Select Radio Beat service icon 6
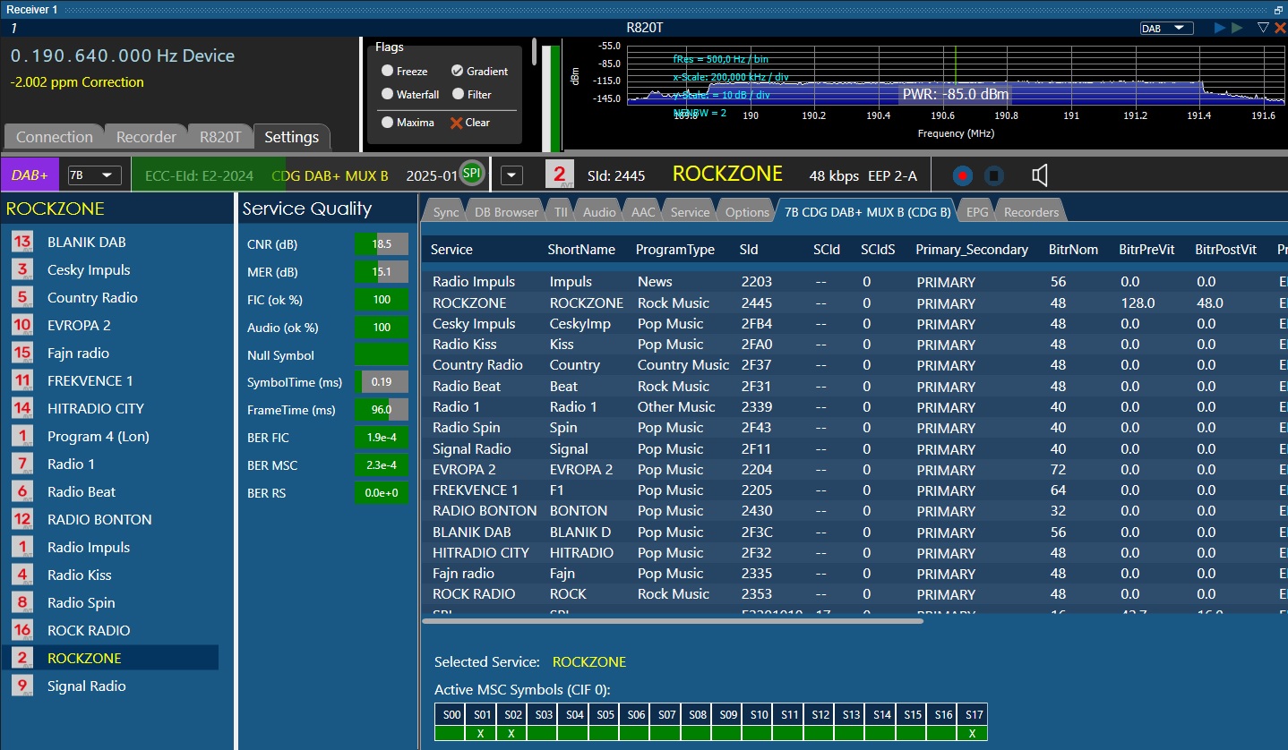Screen dimensions: 1288x750 tap(22, 491)
